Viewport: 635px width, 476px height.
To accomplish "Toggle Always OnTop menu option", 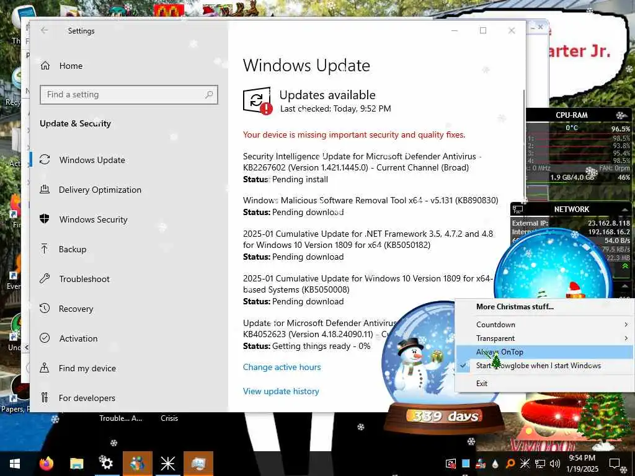I will [543, 352].
